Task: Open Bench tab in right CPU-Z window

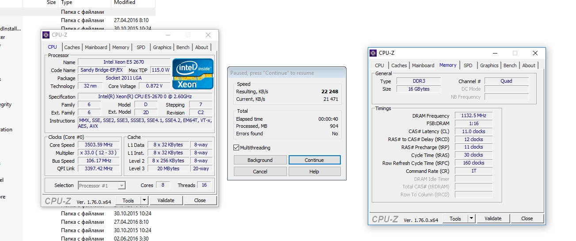Action: click(x=510, y=65)
